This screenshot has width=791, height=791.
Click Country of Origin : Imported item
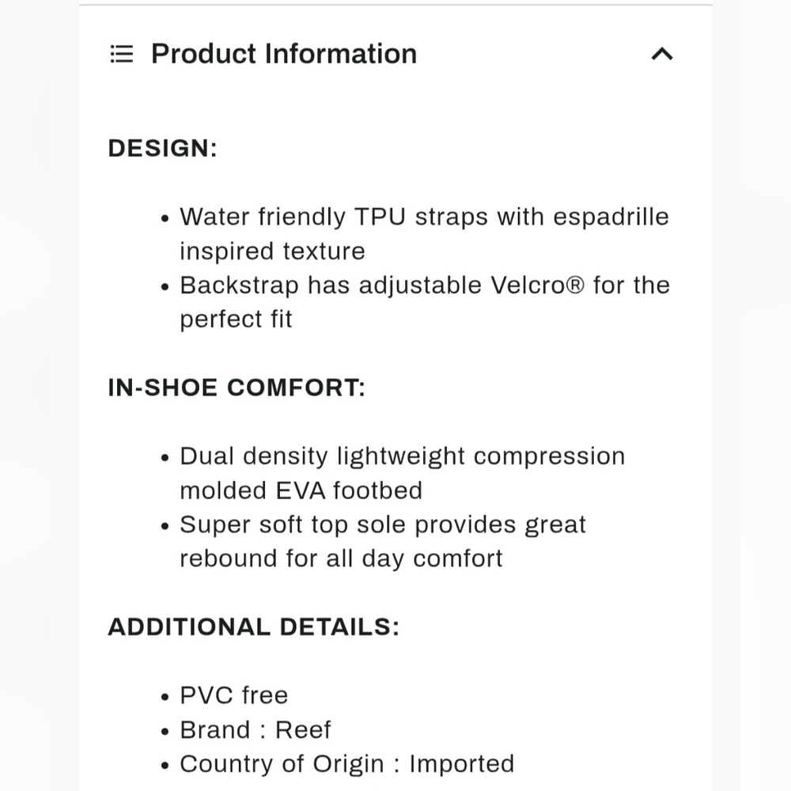347,764
